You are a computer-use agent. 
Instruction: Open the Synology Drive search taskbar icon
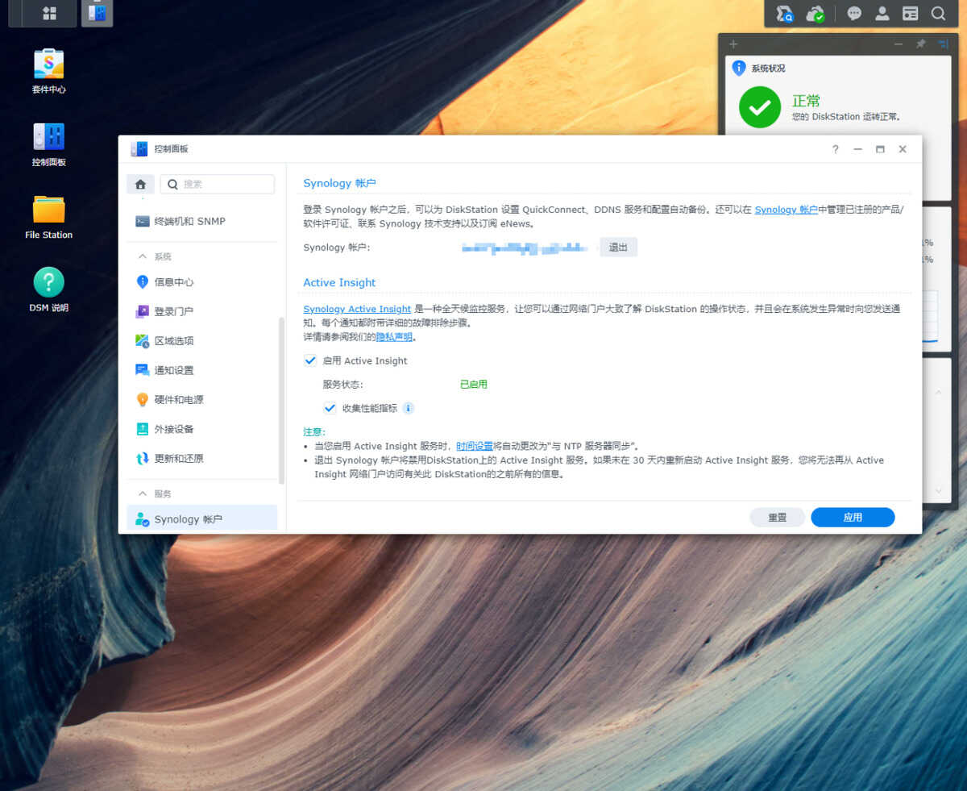point(784,13)
